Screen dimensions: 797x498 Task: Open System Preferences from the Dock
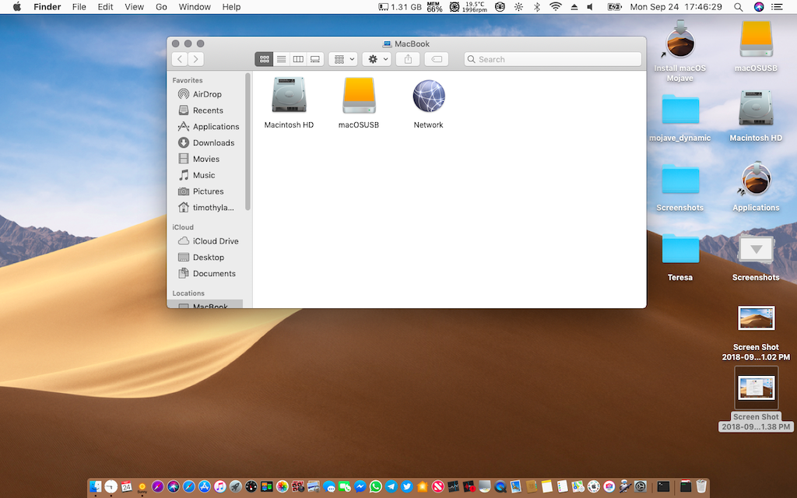(641, 486)
